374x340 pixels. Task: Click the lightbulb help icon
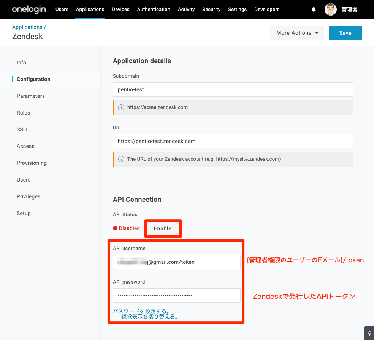369,333
